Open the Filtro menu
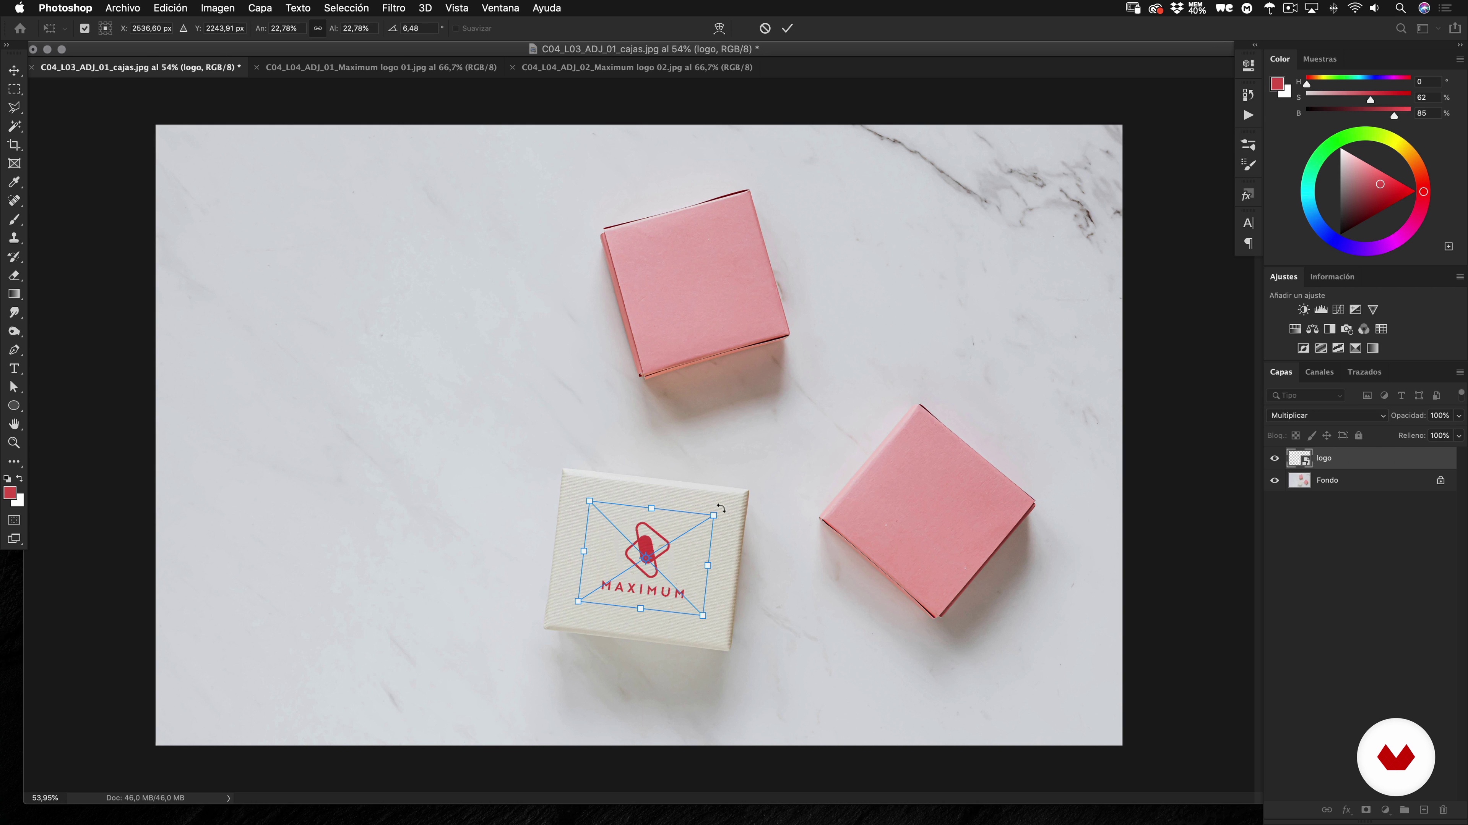The image size is (1468, 825). click(393, 8)
